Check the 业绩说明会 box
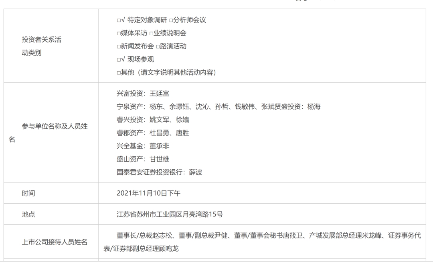The height and width of the screenshot is (262, 433). [x=151, y=33]
